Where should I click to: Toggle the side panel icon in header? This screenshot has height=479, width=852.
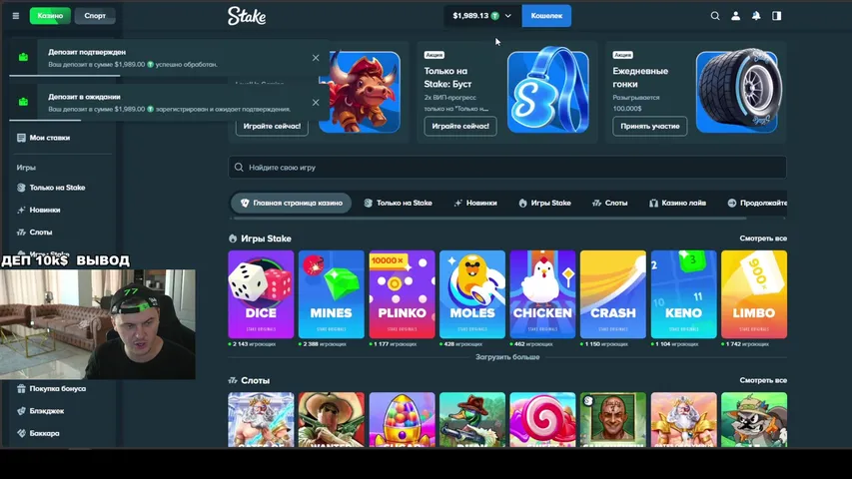(x=777, y=16)
